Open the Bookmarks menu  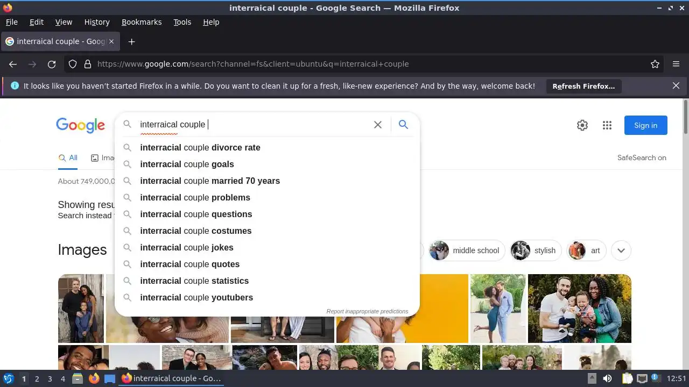pyautogui.click(x=142, y=22)
